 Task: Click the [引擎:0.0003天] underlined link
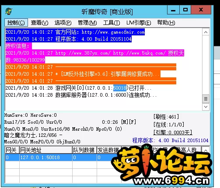(173, 132)
